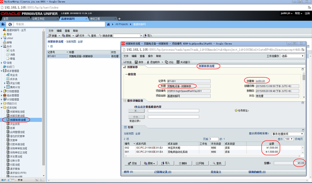
Task: Collapse the 协作 collaboration tree node
Action: tap(1, 46)
